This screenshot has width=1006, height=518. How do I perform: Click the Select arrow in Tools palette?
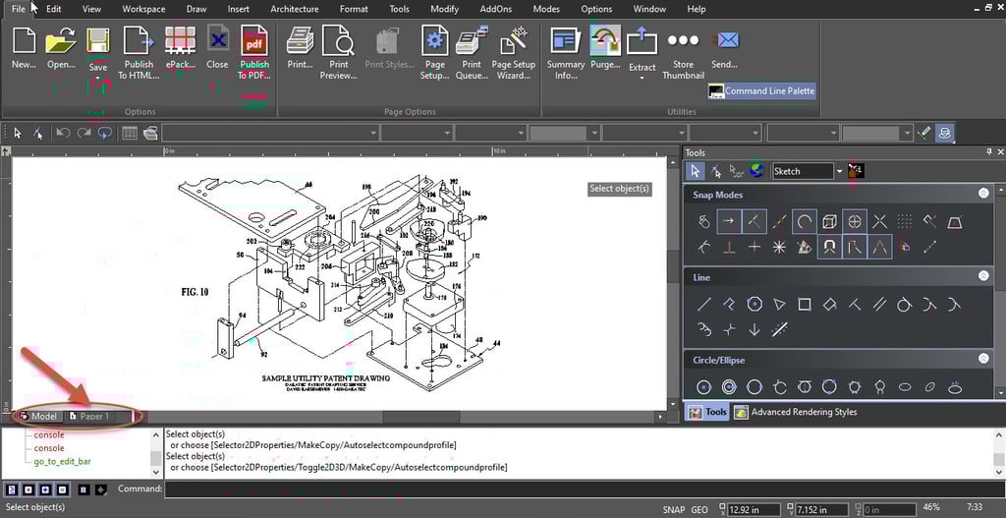click(x=696, y=171)
